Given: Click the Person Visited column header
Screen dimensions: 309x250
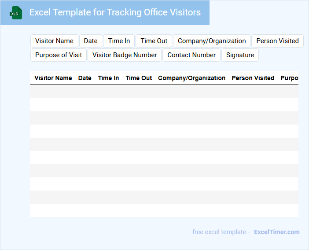Looking at the screenshot, I should pyautogui.click(x=253, y=78).
